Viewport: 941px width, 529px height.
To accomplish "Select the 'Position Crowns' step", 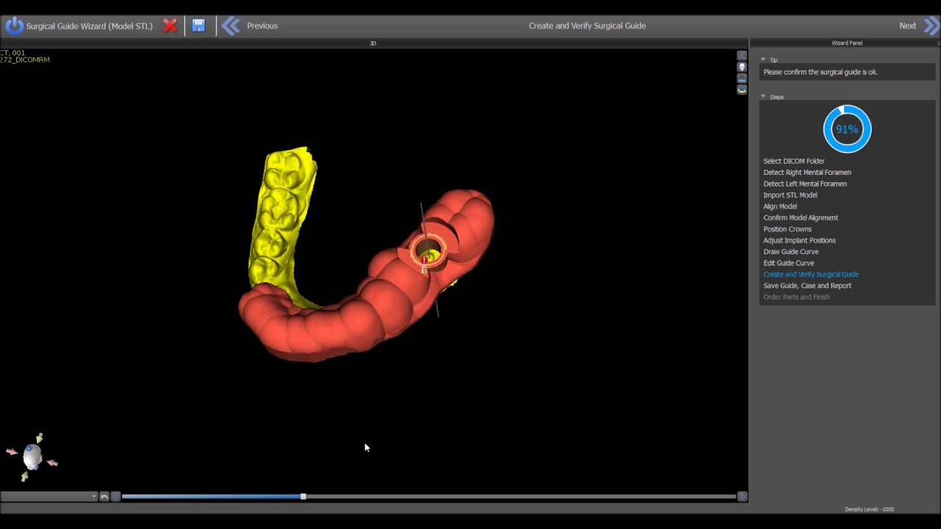I will (787, 229).
